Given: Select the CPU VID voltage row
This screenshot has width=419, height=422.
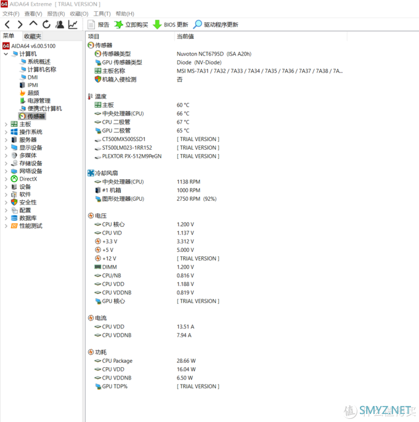Looking at the screenshot, I should tap(144, 233).
